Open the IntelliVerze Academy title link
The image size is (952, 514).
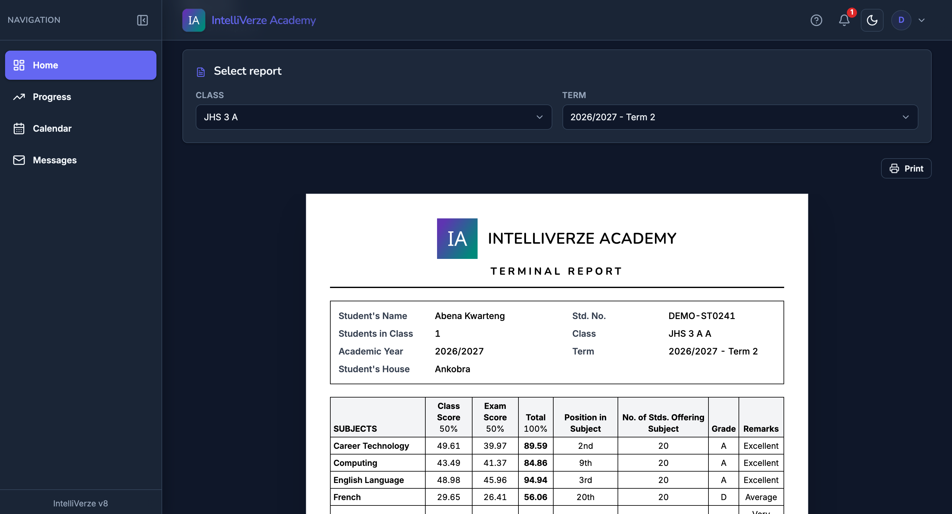263,20
